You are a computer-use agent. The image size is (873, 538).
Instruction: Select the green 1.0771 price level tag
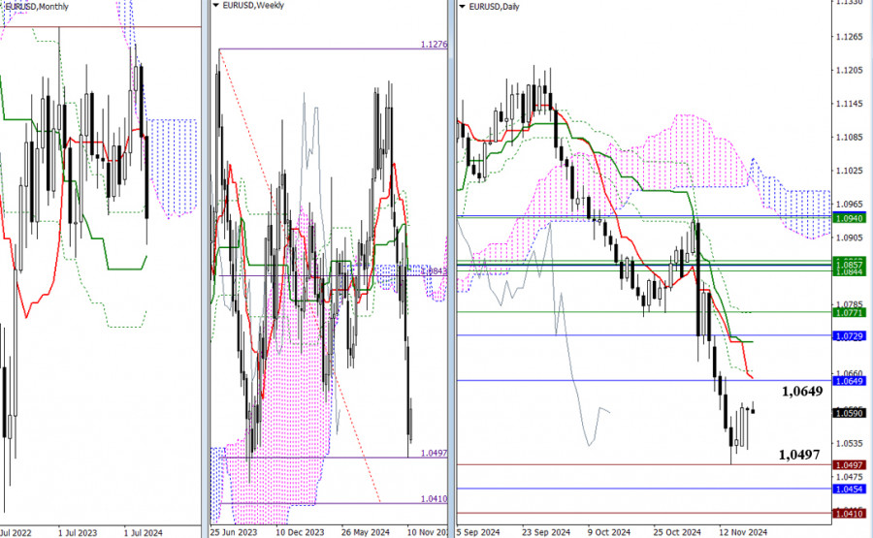[849, 313]
